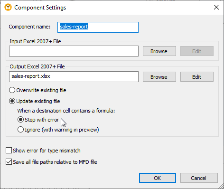Click the MapForce icon in title bar
224x189 pixels.
coord(8,8)
